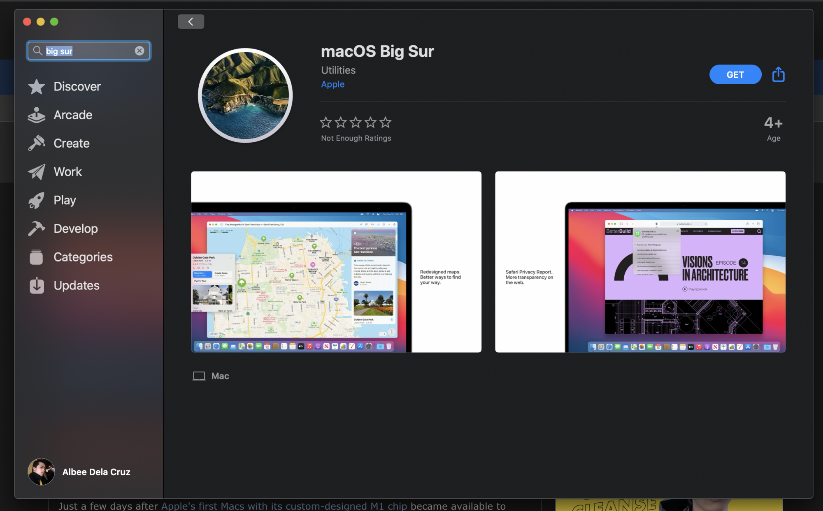The height and width of the screenshot is (511, 823).
Task: Select the Create paintbrush icon
Action: (37, 143)
